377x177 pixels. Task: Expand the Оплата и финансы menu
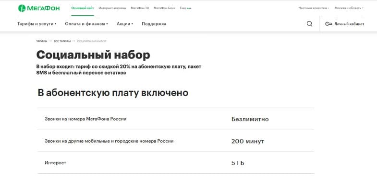point(86,24)
